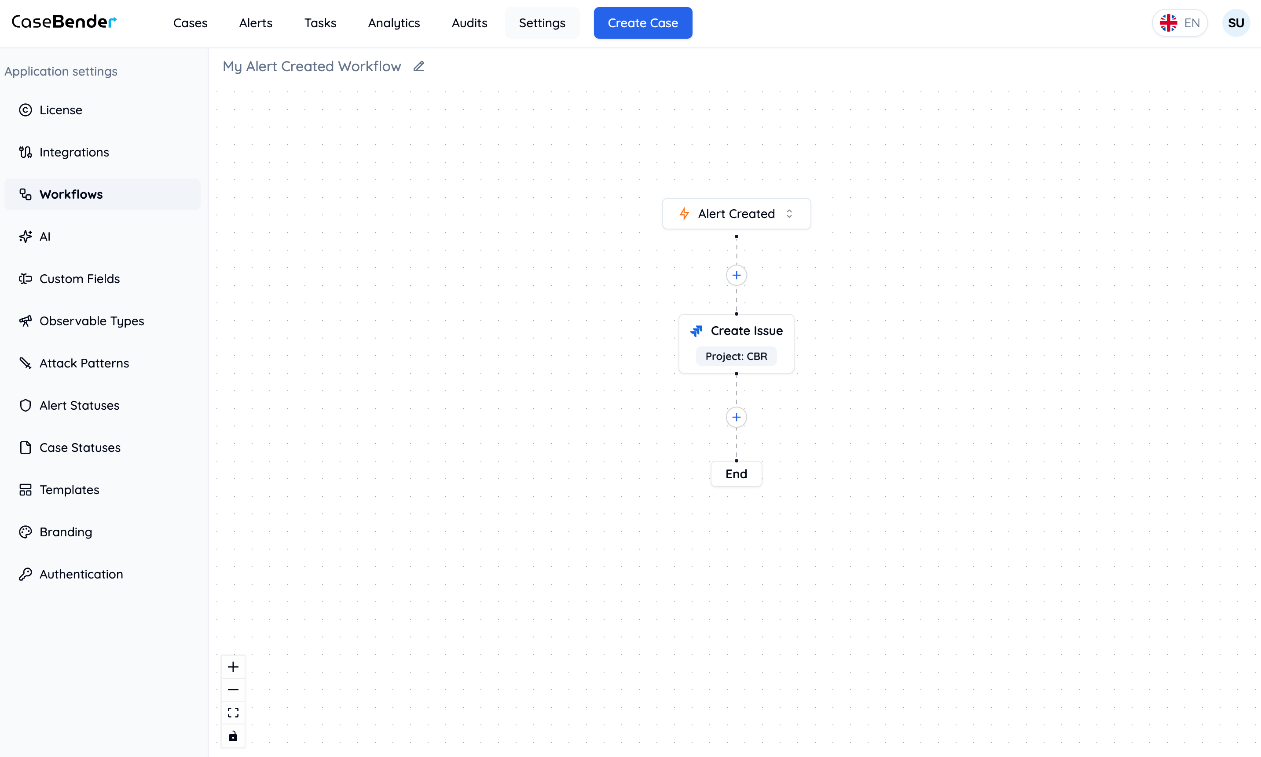Zoom in using the plus control
This screenshot has height=757, width=1261.
[233, 666]
